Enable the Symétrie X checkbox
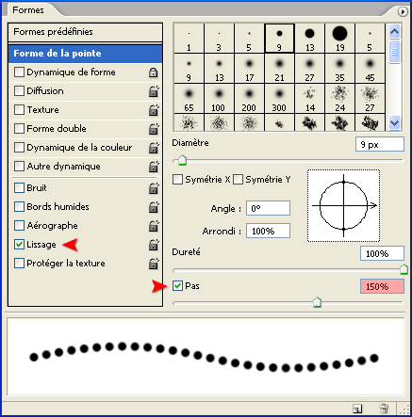Image resolution: width=412 pixels, height=417 pixels. [x=177, y=180]
